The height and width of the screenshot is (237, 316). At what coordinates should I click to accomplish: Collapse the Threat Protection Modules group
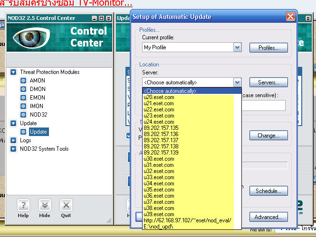pos(13,72)
